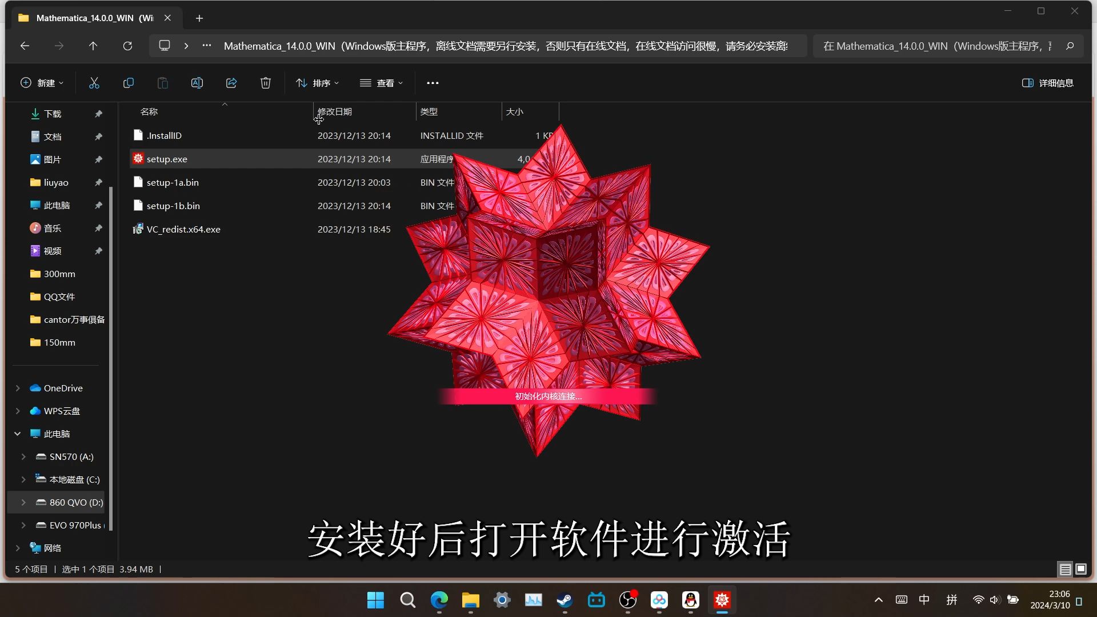Sort by 类型 column header
Screen dimensions: 1097x617
429,111
